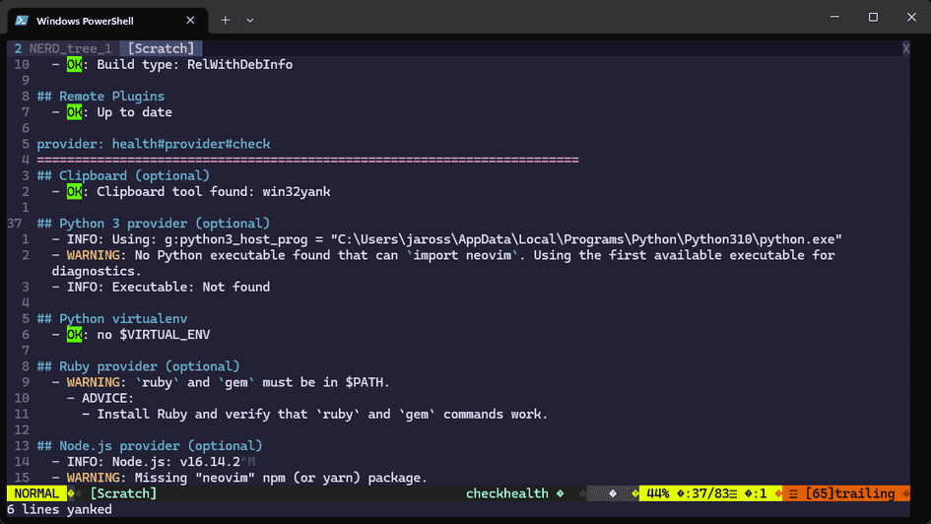Viewport: 931px width, 524px height.
Task: Close the Windows PowerShell tab
Action: 190,20
